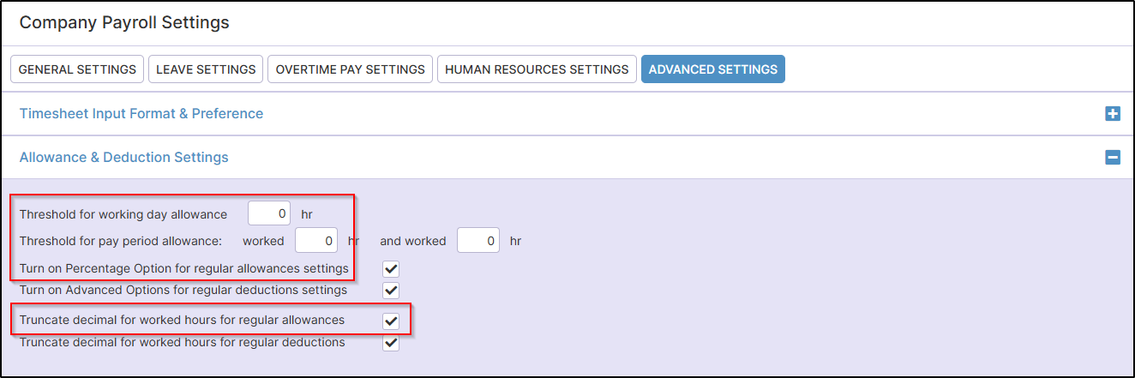Click the 'and worked' hours field
The image size is (1135, 378).
click(477, 241)
